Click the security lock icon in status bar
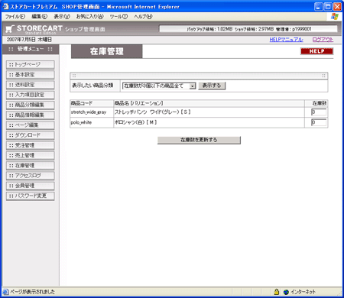This screenshot has height=298, width=344. (x=276, y=292)
